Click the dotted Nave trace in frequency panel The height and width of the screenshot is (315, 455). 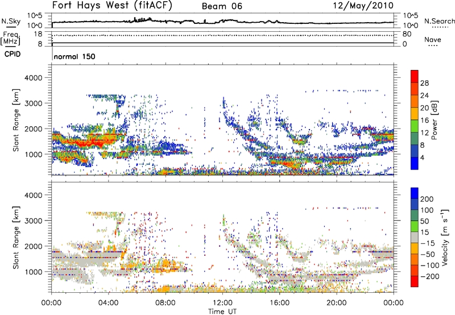(x=222, y=35)
